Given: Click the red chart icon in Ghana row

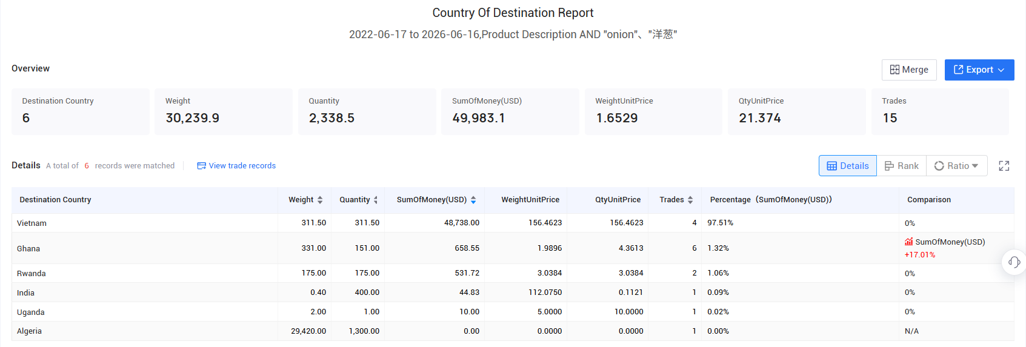Looking at the screenshot, I should (x=908, y=242).
